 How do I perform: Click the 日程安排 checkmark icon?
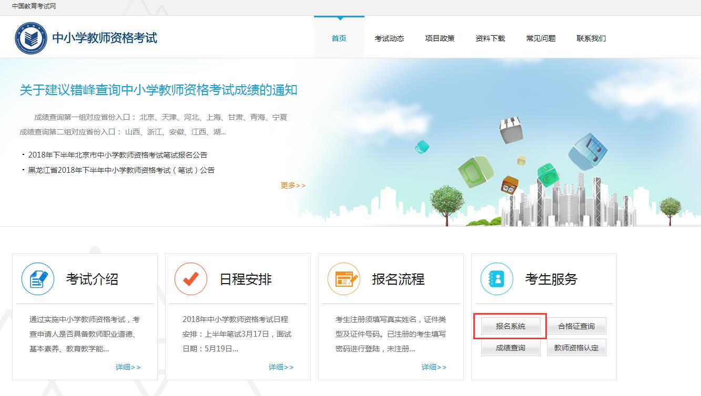click(x=191, y=279)
